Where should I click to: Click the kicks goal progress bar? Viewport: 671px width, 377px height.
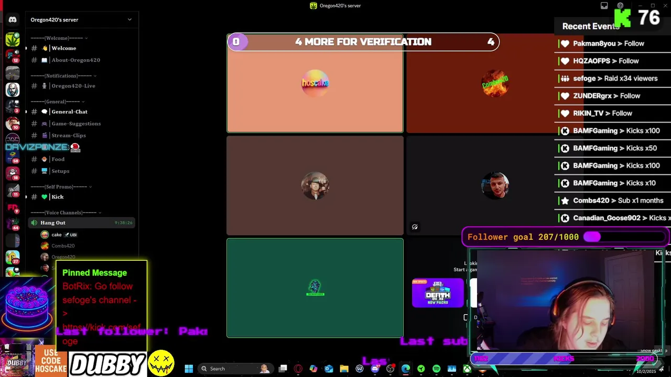[564, 359]
